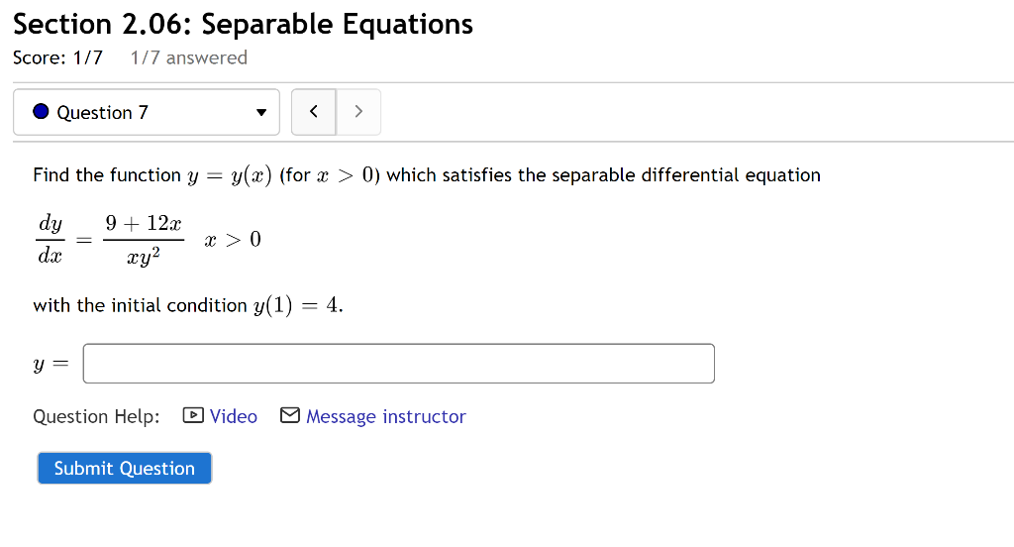
Task: Click the Score: 1/7 text
Action: 57,57
